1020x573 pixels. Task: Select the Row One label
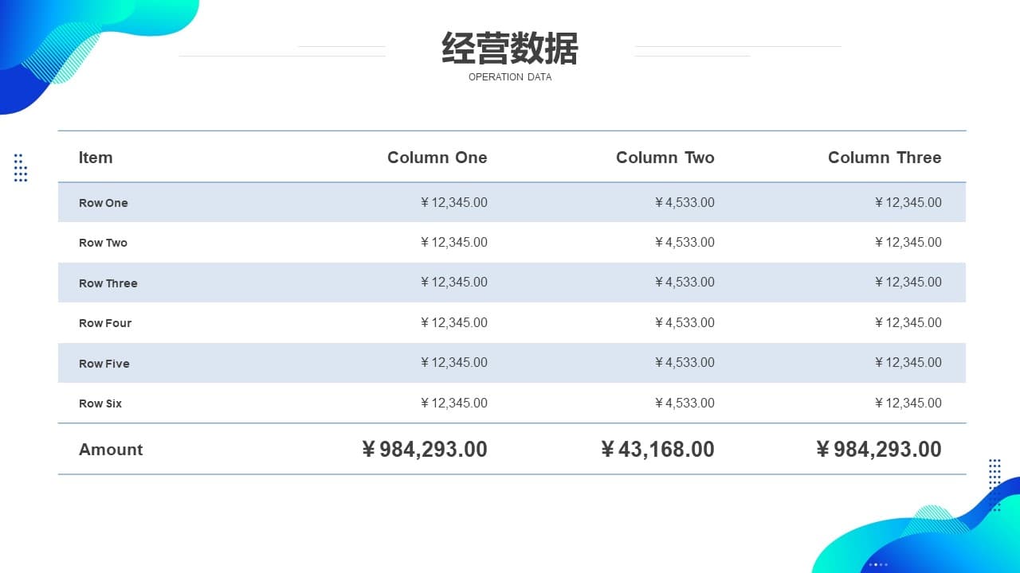click(x=104, y=203)
